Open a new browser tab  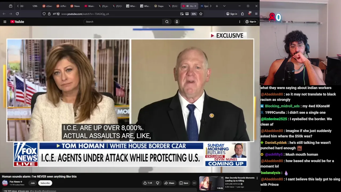(217, 6)
